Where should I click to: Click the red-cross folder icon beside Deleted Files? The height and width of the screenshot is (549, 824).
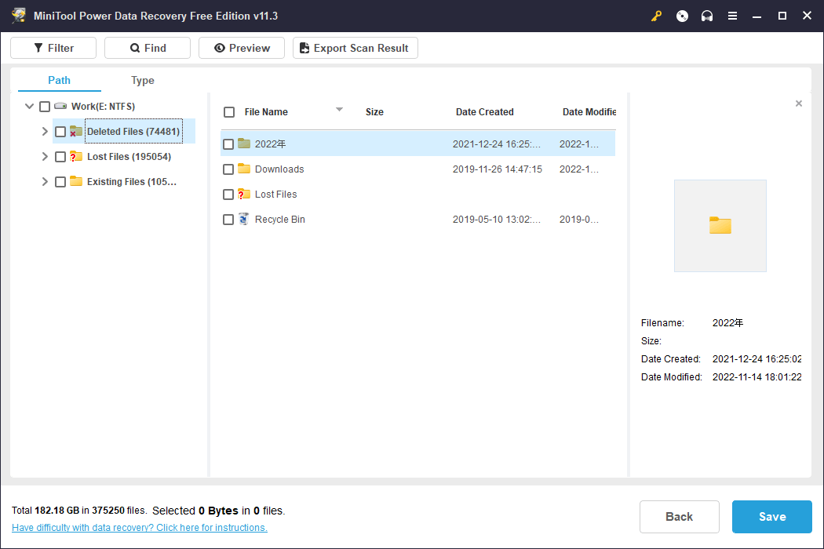coord(76,131)
